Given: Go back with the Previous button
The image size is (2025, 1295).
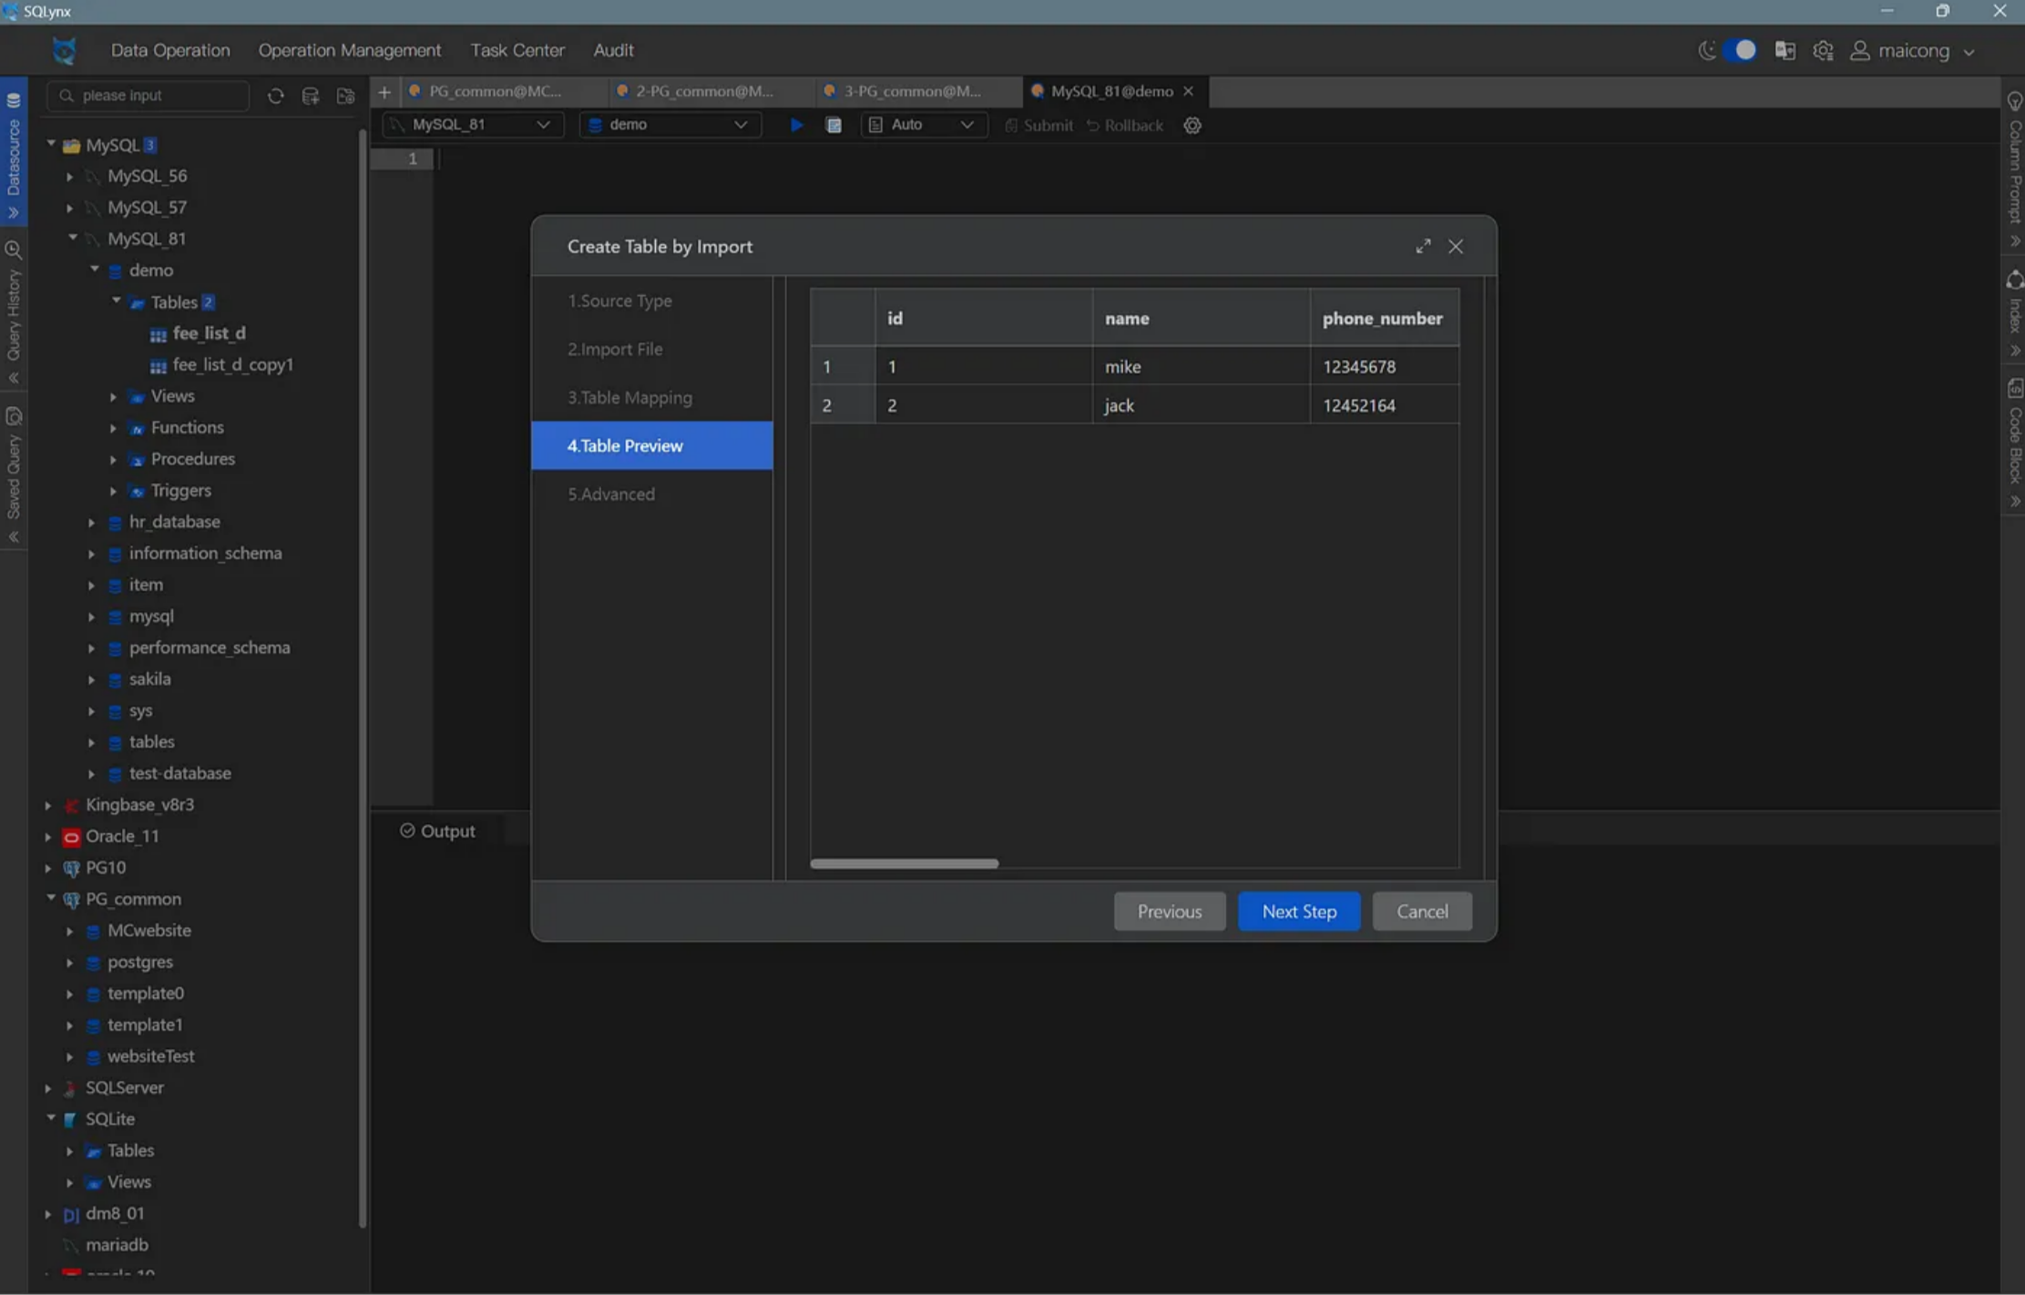Looking at the screenshot, I should [1169, 911].
